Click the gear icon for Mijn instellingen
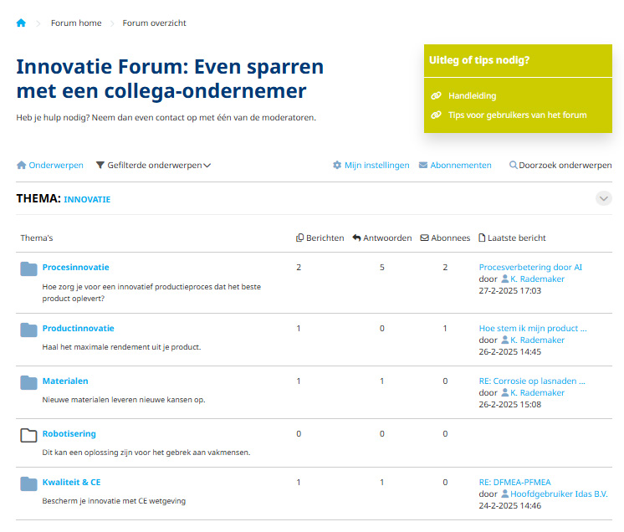624x532 pixels. coord(337,166)
